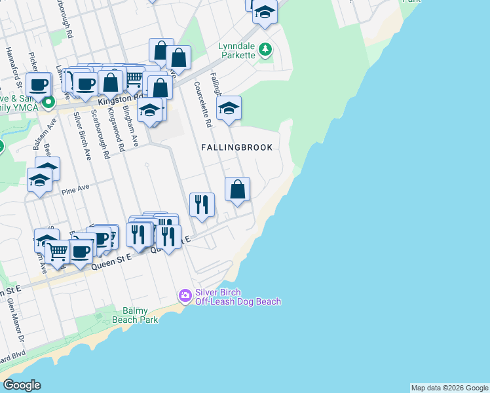This screenshot has width=490, height=393.
Task: Click the YMCA green location pin
Action: click(48, 103)
